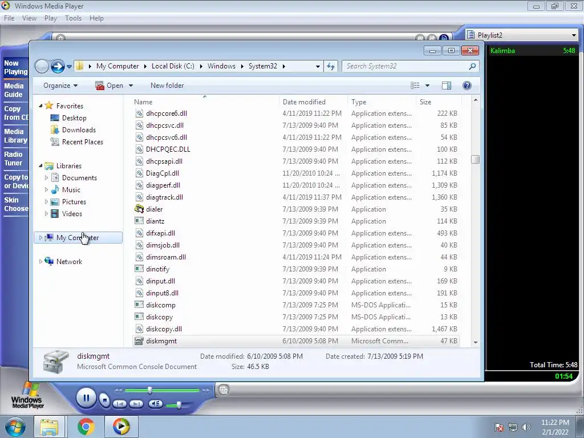Click the switch-to-skin-mode icon in Media Player
The width and height of the screenshot is (584, 438).
pyautogui.click(x=224, y=390)
